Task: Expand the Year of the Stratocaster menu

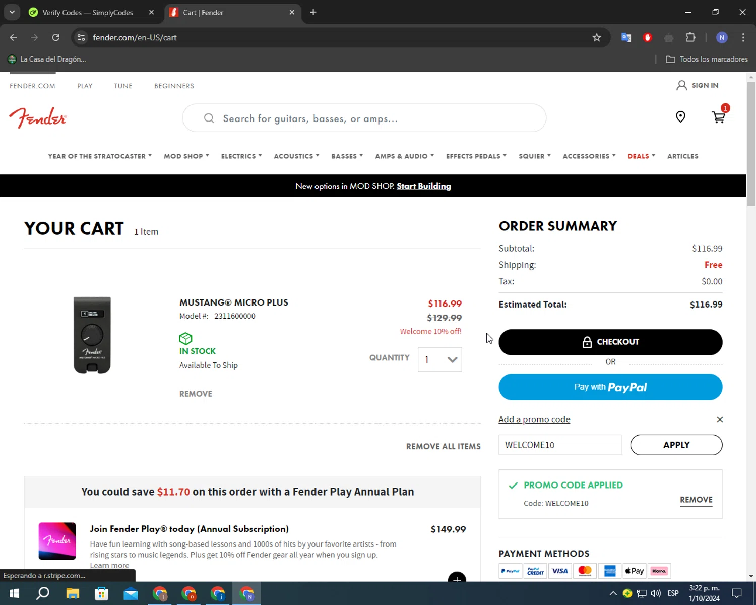Action: pyautogui.click(x=100, y=156)
